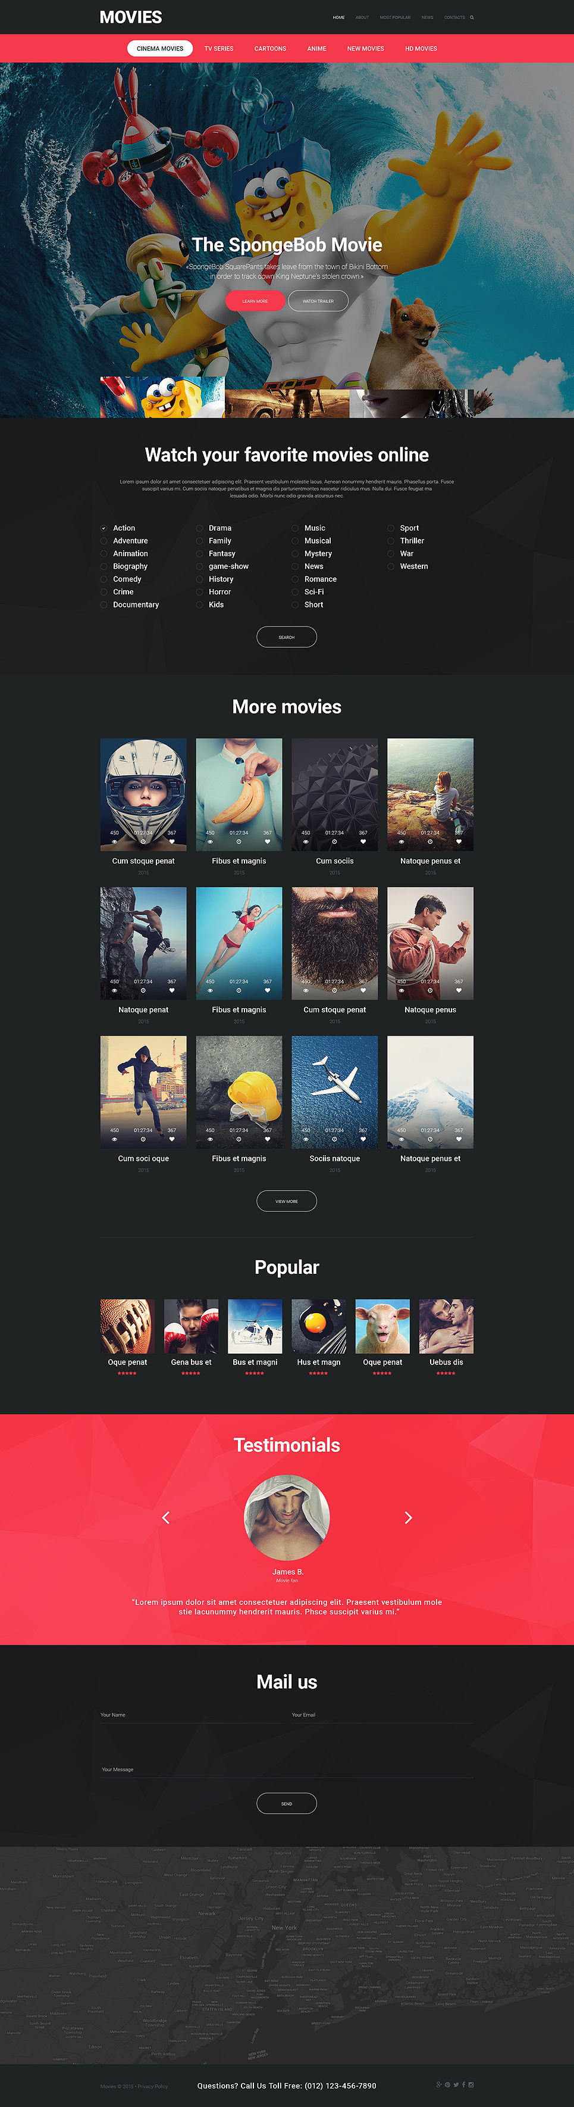Check the Romance genre checkbox
This screenshot has width=574, height=2107.
coord(295,579)
